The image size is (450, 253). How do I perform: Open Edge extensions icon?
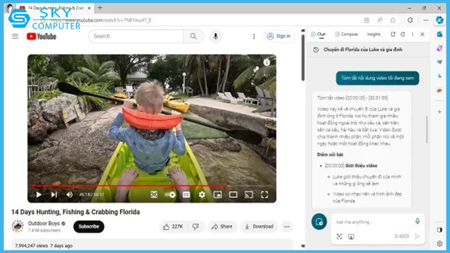pos(410,20)
